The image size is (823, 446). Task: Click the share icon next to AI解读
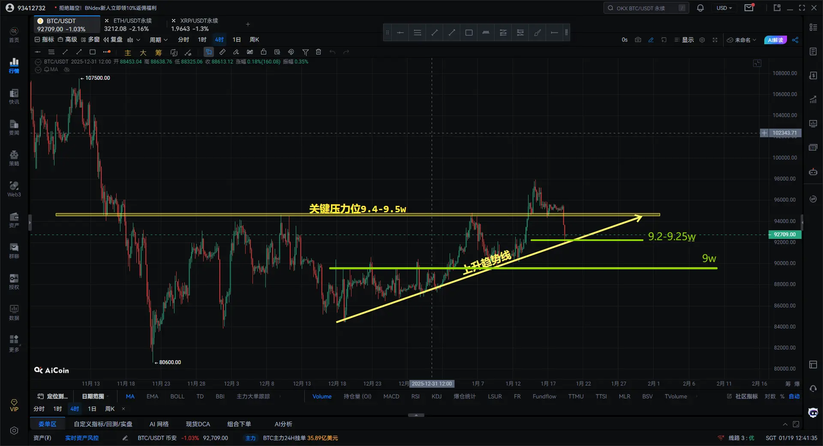[x=795, y=40]
